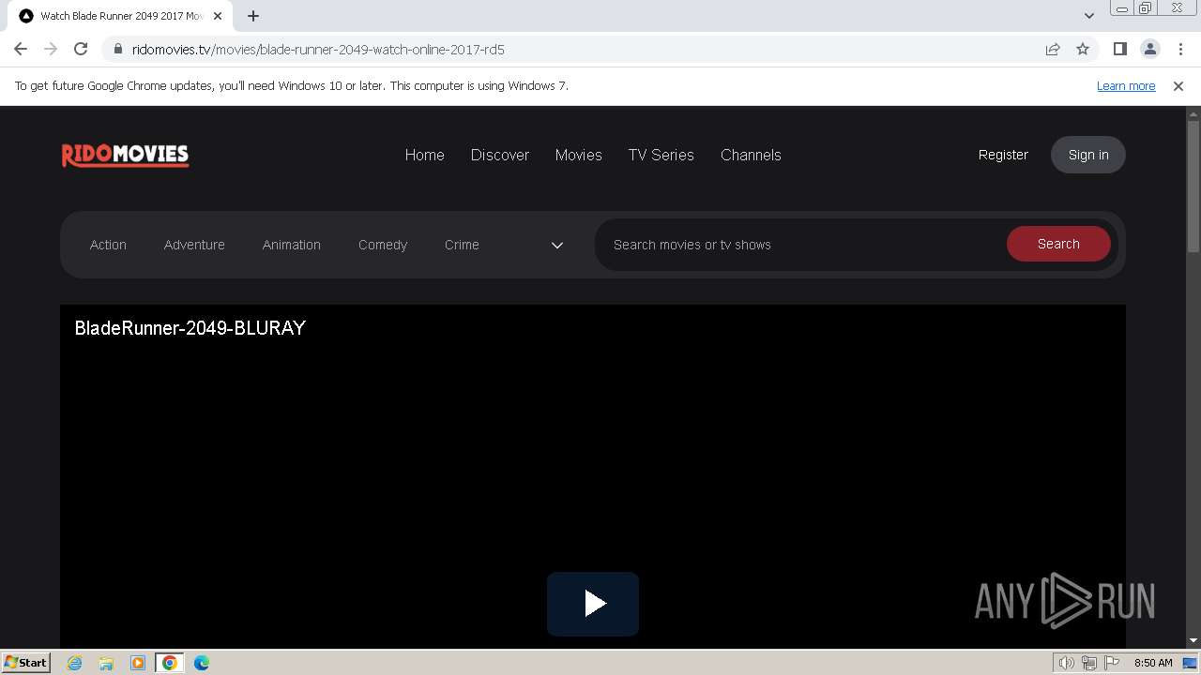Click the page vertical scrollbar
The height and width of the screenshot is (675, 1201).
point(1193,187)
